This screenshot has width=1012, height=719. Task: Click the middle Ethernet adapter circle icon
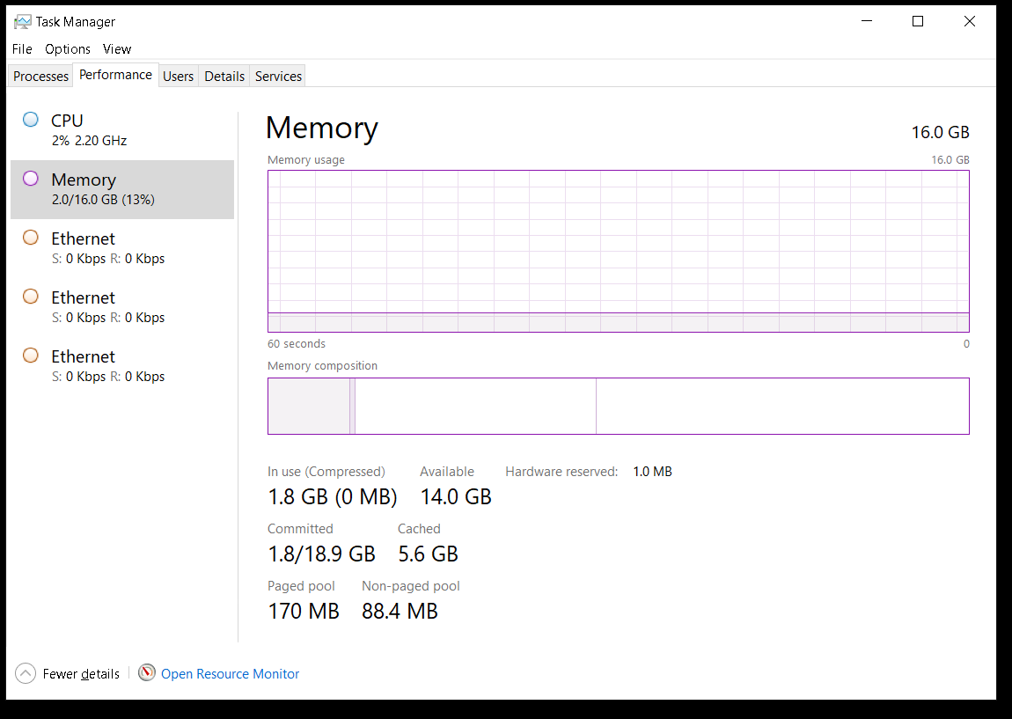click(x=30, y=297)
